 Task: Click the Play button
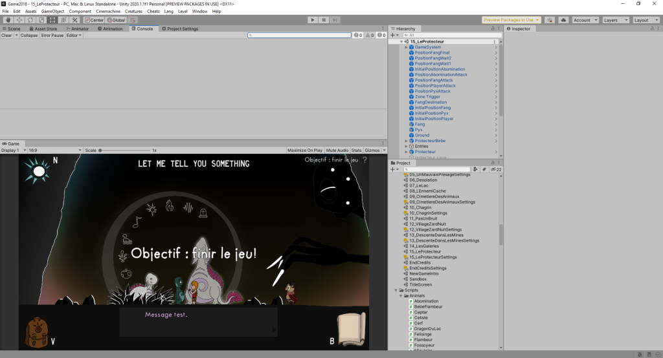point(313,20)
